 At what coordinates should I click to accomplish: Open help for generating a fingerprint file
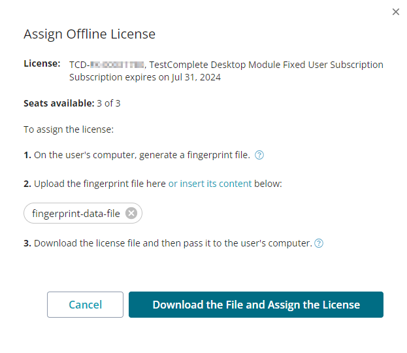(x=259, y=155)
